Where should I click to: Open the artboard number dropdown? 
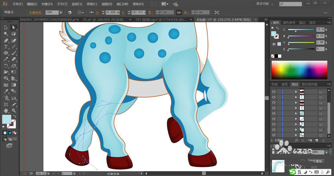coord(74,174)
